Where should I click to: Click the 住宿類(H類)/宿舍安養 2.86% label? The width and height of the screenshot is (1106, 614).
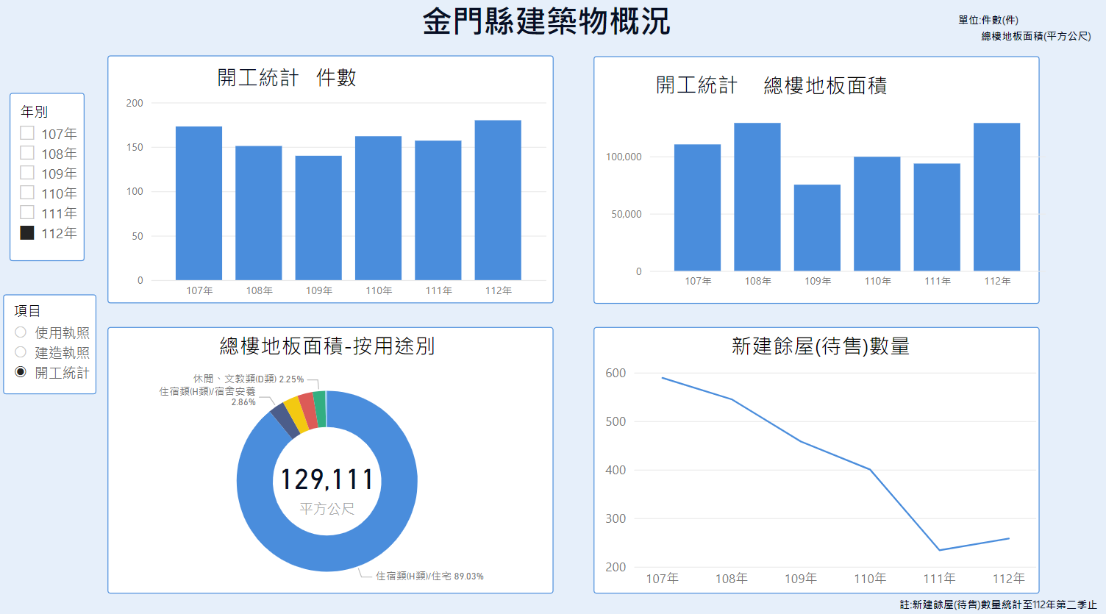coord(208,396)
